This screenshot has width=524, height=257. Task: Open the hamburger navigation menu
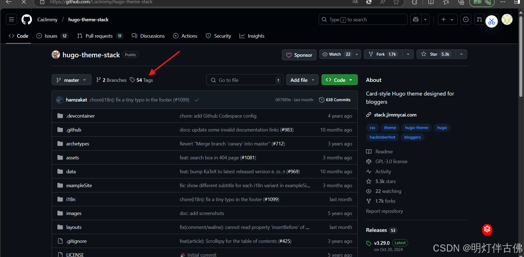[x=11, y=19]
